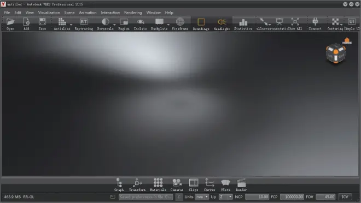Open the VSets module
This screenshot has width=361, height=203.
coord(225,185)
